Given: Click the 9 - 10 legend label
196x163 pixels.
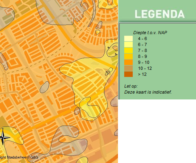Looking at the screenshot, I should pos(144,62).
